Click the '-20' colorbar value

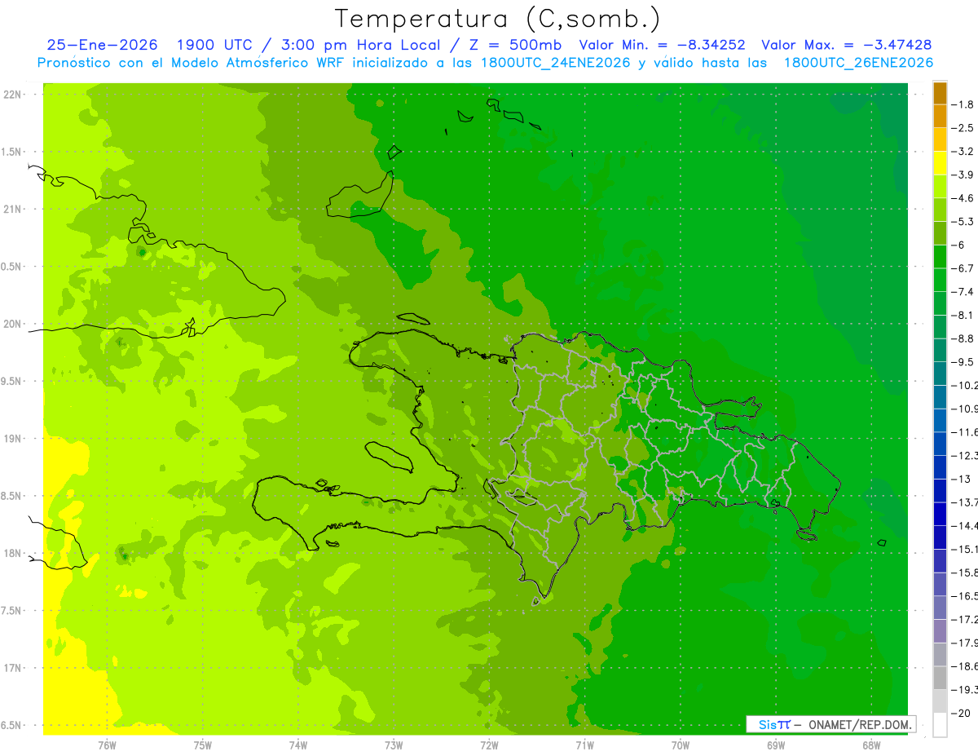pos(961,714)
